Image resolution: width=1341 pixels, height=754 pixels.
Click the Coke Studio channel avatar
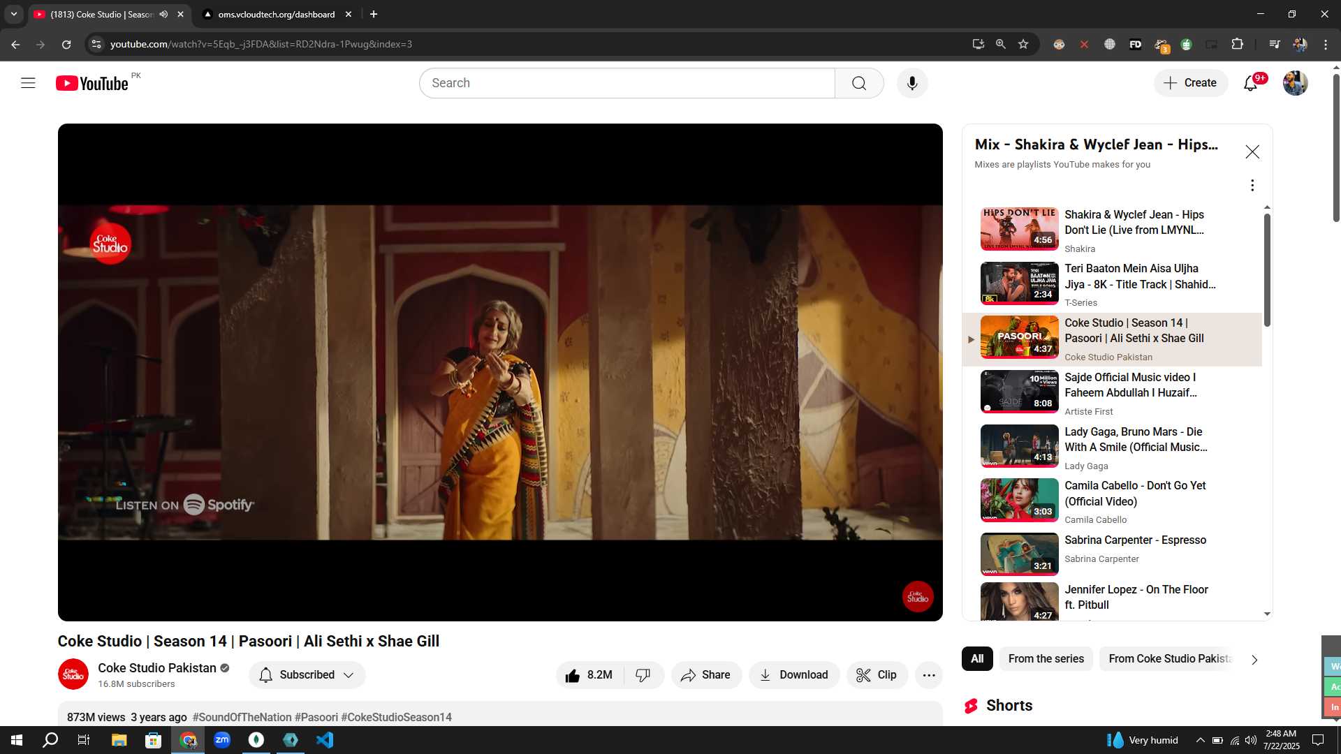coord(73,674)
